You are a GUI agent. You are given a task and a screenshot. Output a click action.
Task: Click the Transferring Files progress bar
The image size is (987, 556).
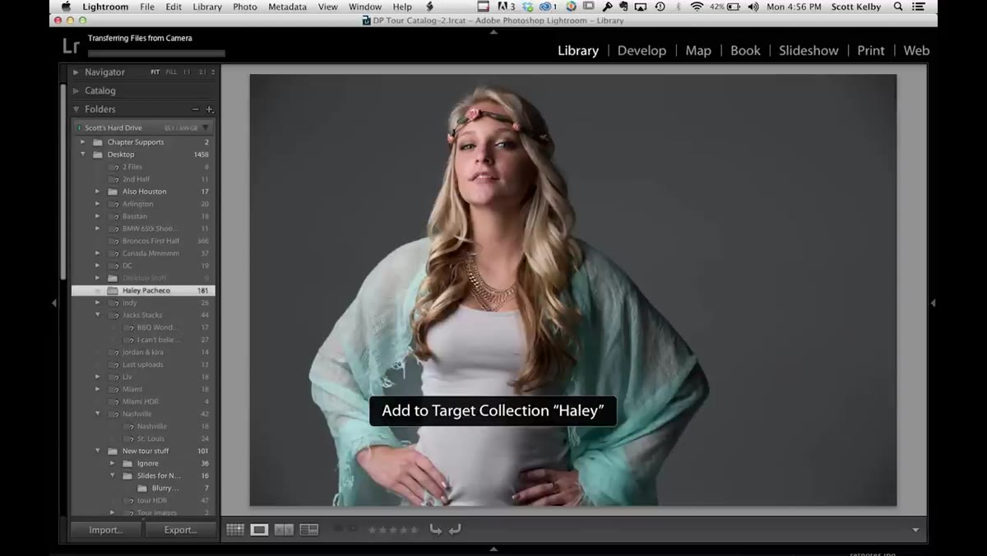[x=156, y=54]
